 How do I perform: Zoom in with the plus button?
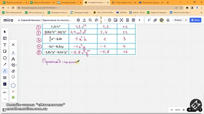[184, 110]
